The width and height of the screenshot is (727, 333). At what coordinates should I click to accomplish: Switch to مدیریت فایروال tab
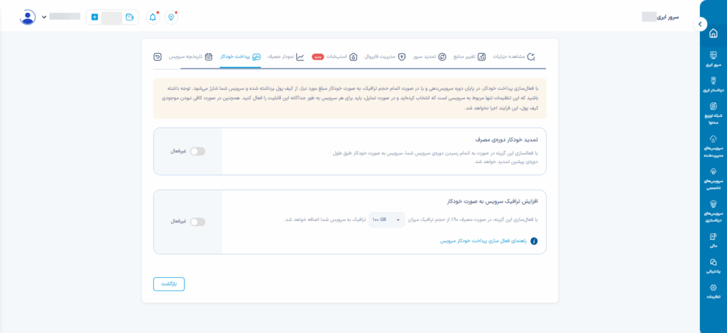384,57
